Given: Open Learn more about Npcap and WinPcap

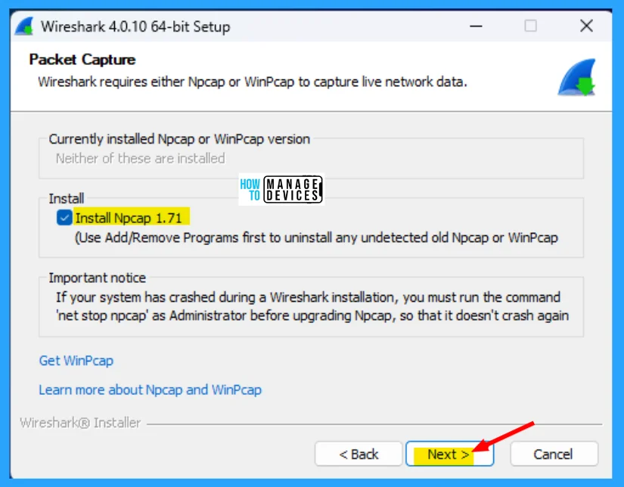Looking at the screenshot, I should (151, 389).
